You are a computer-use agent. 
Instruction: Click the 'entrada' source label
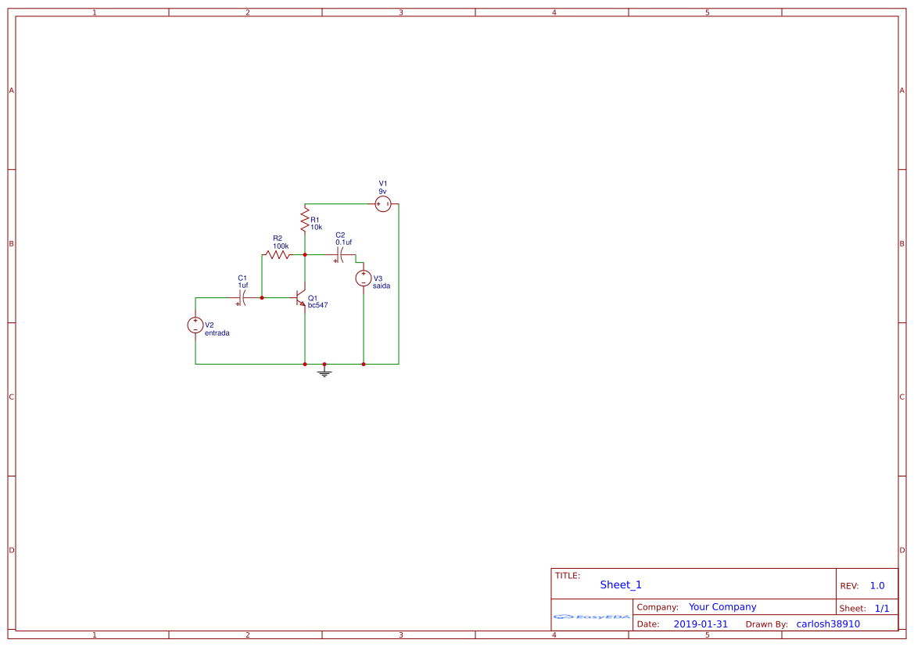tap(217, 333)
